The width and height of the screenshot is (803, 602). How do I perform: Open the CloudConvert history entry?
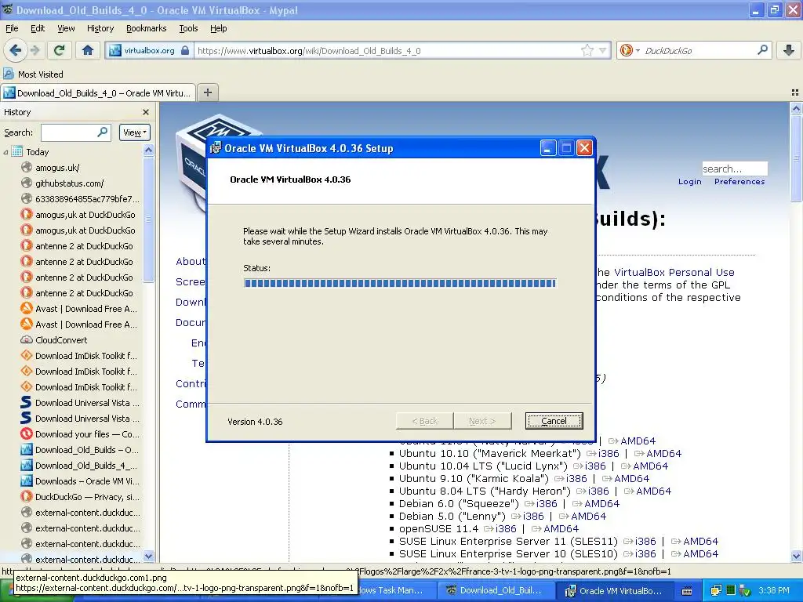tap(61, 340)
